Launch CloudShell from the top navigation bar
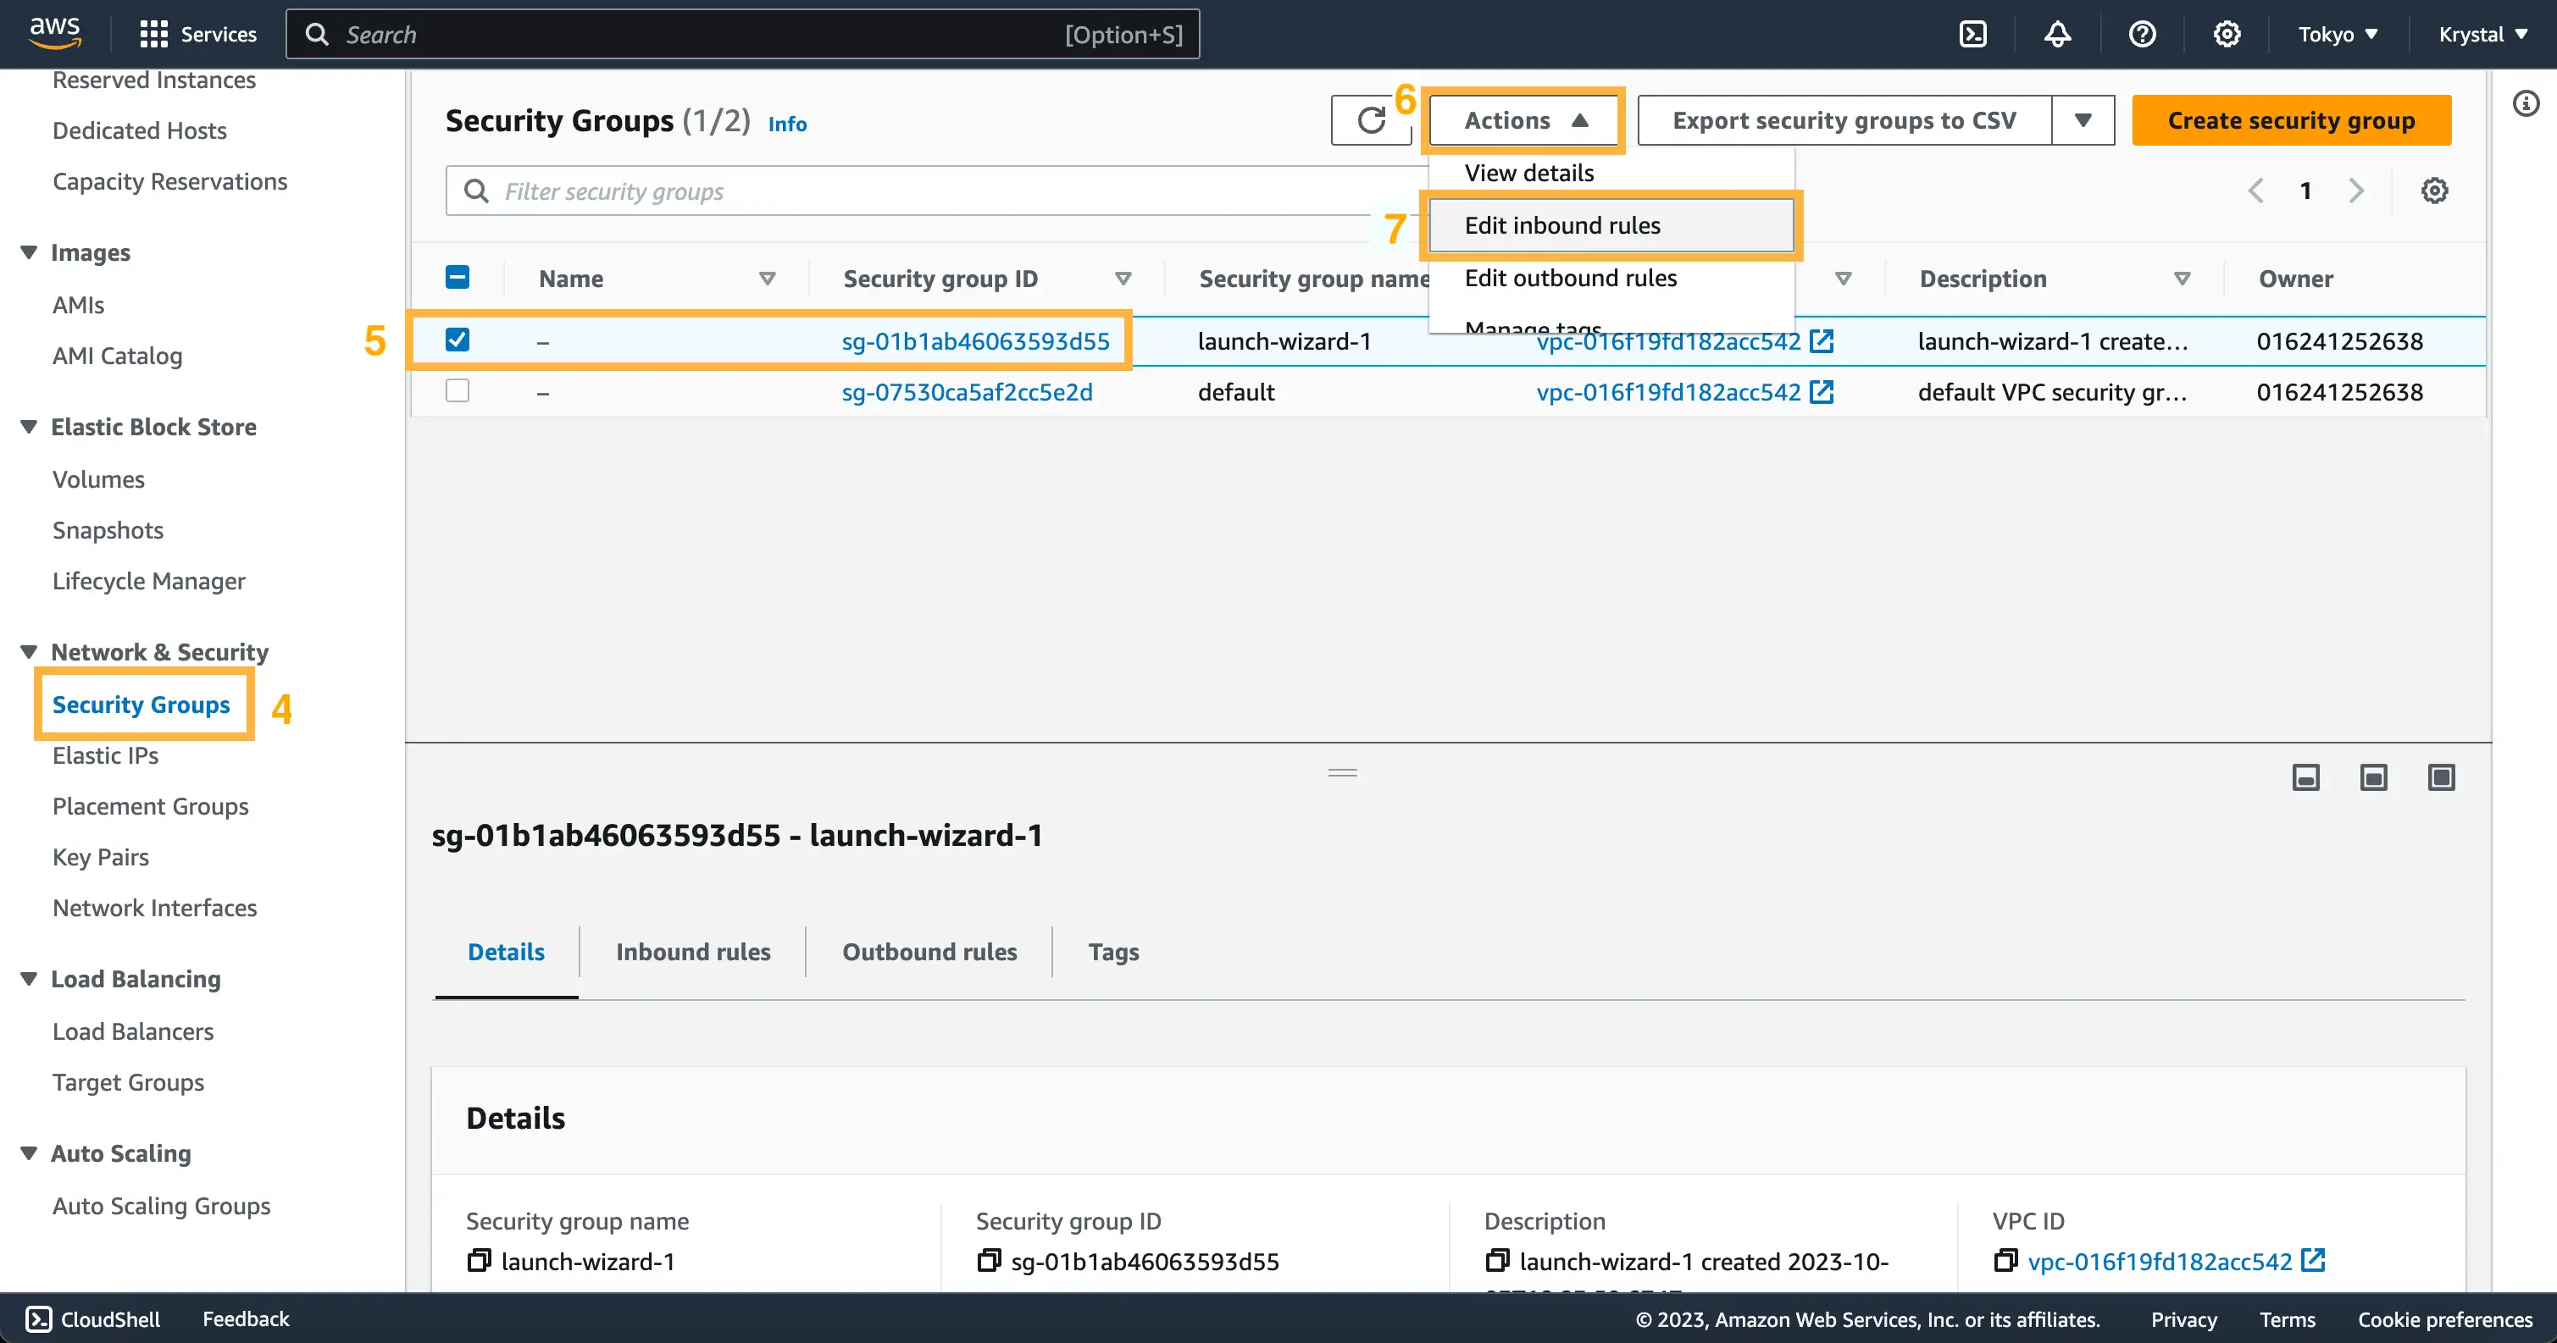2557x1343 pixels. point(1972,34)
